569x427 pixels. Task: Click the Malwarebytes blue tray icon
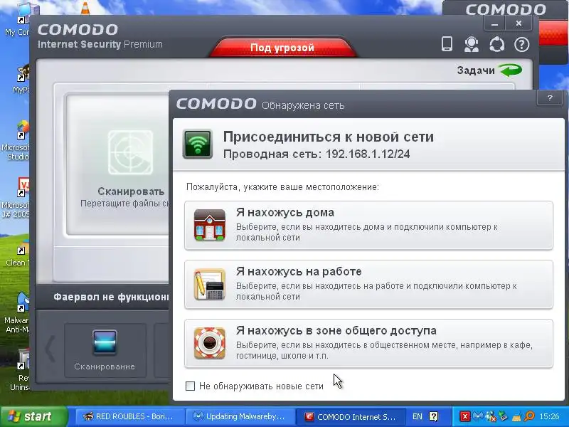tap(477, 416)
